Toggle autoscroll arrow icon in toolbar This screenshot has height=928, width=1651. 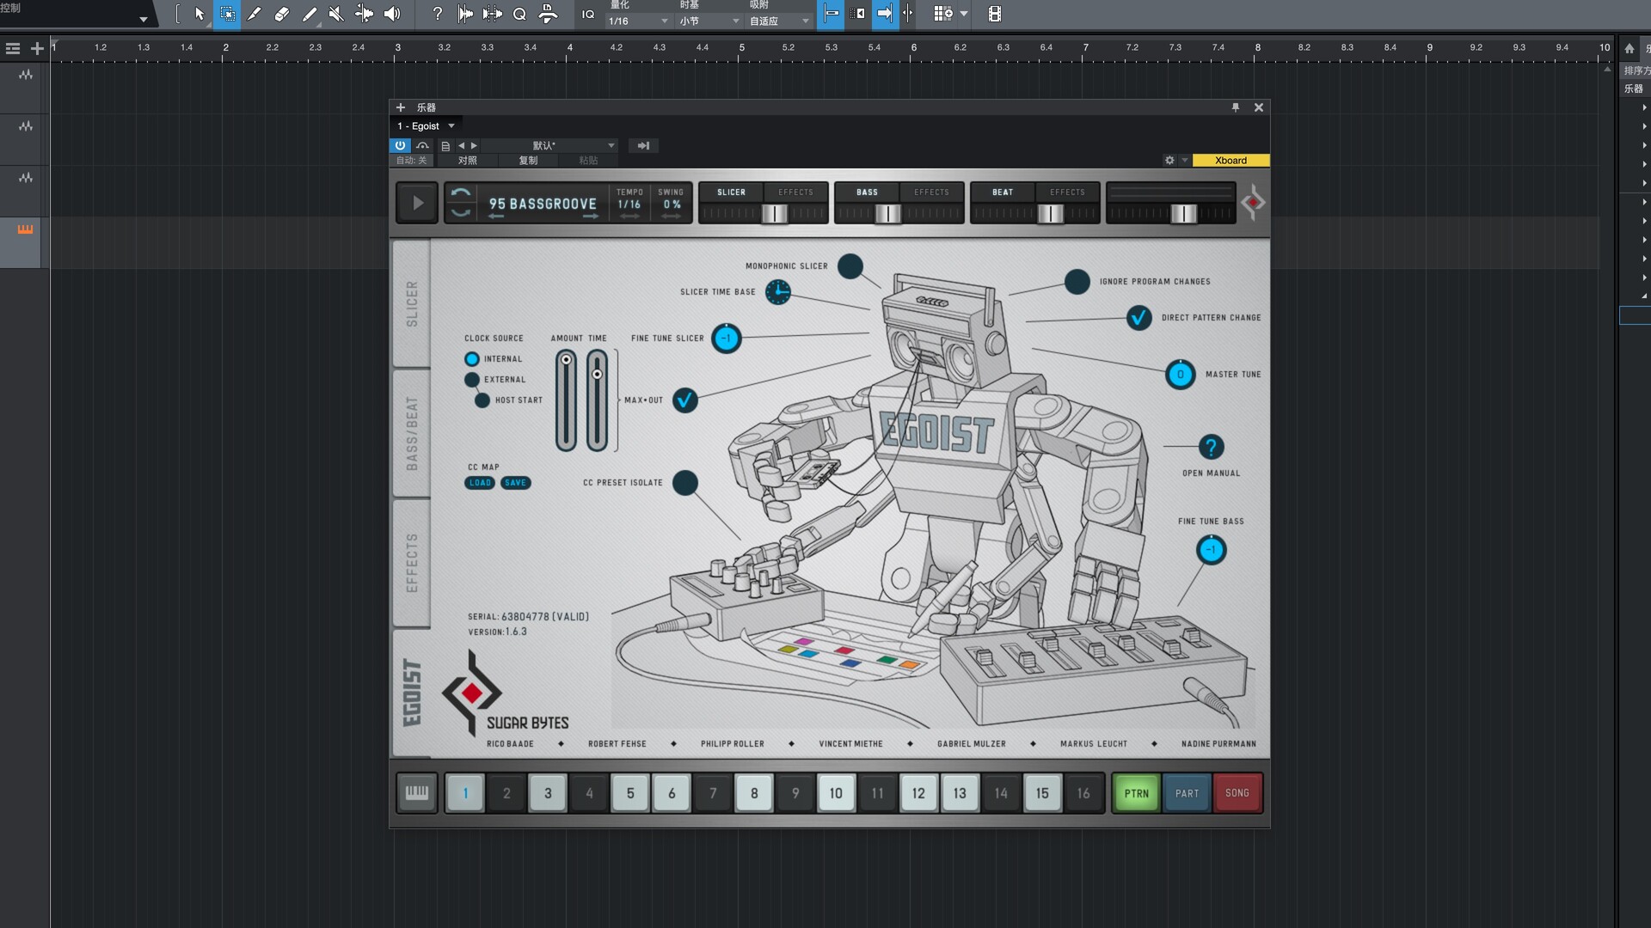(x=884, y=14)
